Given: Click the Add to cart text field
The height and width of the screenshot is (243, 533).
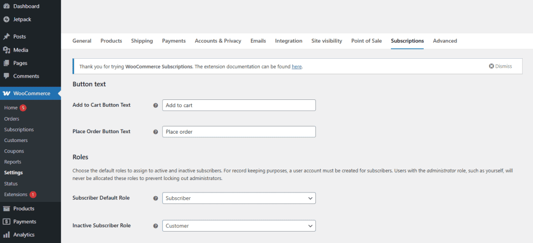Looking at the screenshot, I should point(239,105).
